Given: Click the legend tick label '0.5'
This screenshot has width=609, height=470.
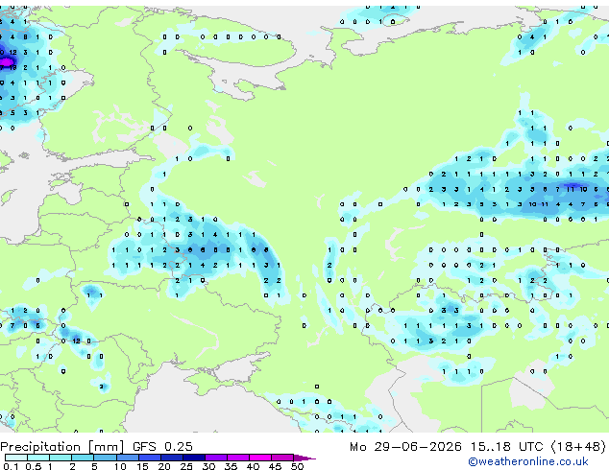Looking at the screenshot, I should tap(34, 466).
